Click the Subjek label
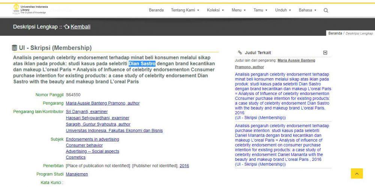The height and width of the screenshot is (187, 375). pos(57,139)
